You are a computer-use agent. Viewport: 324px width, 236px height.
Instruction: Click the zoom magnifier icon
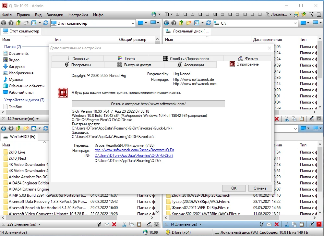(x=311, y=14)
